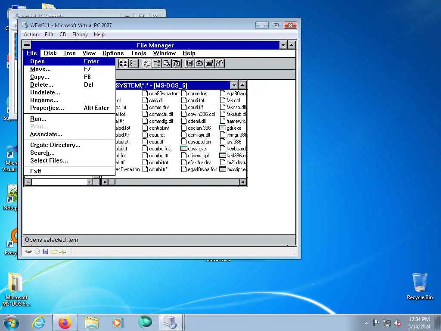Open Virtual PC CD menu
This screenshot has height=331, width=441.
(x=63, y=34)
